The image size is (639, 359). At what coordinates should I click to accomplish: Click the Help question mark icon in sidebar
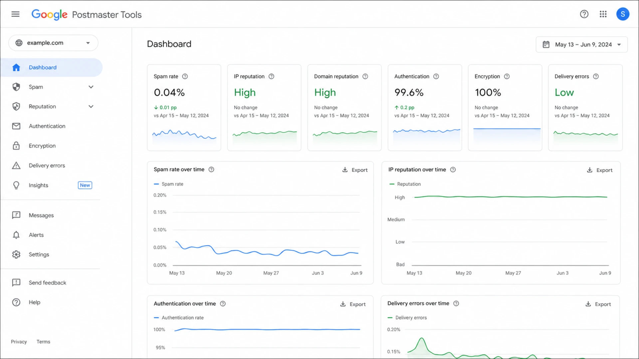[x=16, y=302]
